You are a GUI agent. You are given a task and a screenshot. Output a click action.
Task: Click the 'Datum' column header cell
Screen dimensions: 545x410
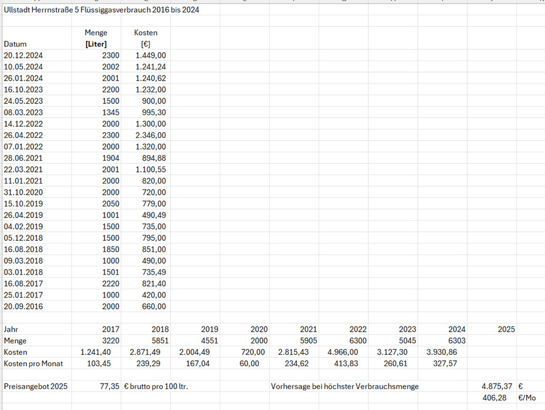tap(15, 44)
